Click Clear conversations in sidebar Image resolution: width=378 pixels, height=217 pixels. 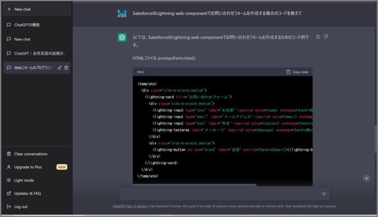pyautogui.click(x=31, y=154)
